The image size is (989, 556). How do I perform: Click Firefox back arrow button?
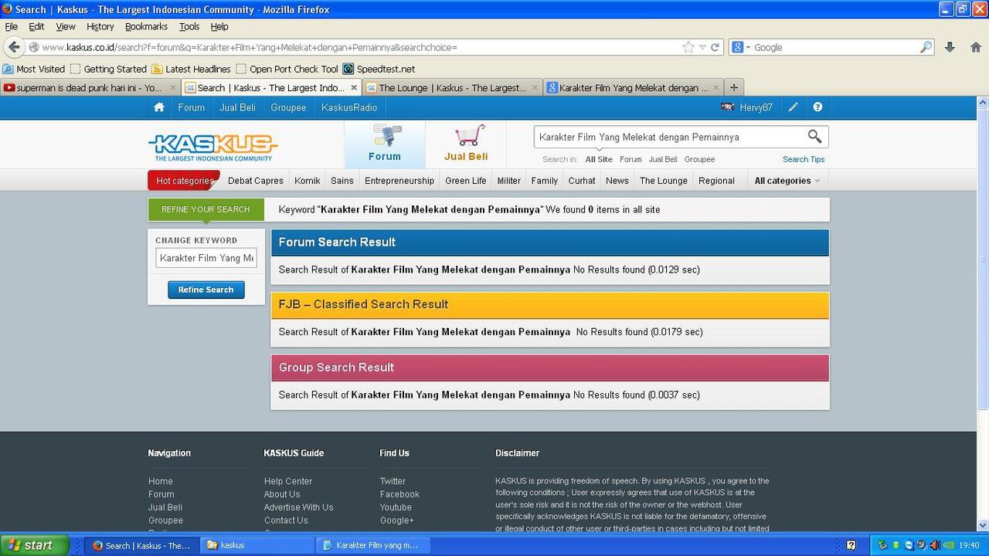(14, 47)
